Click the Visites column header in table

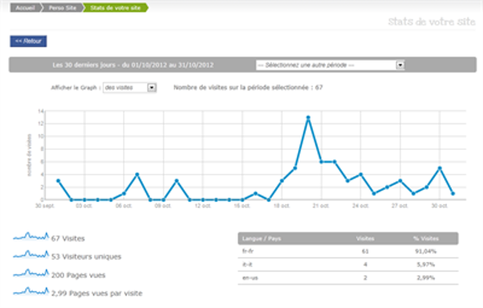tap(365, 238)
